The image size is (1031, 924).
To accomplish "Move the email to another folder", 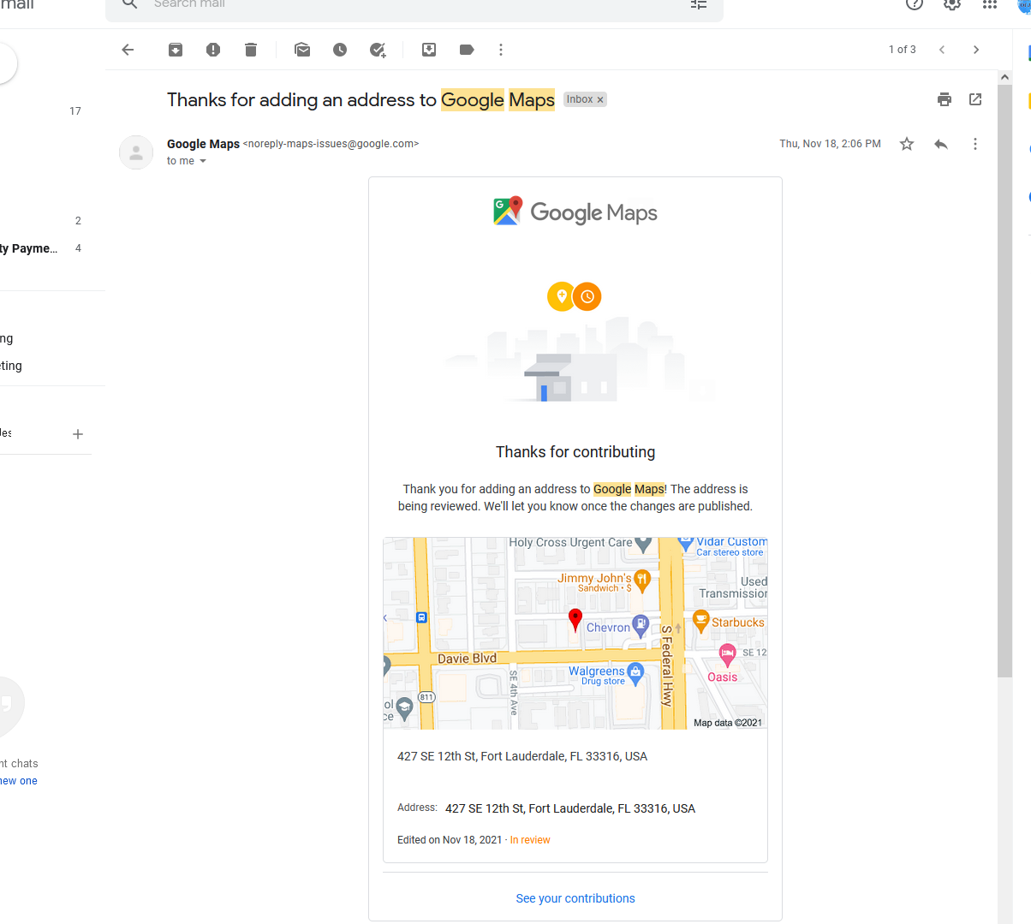I will point(429,50).
